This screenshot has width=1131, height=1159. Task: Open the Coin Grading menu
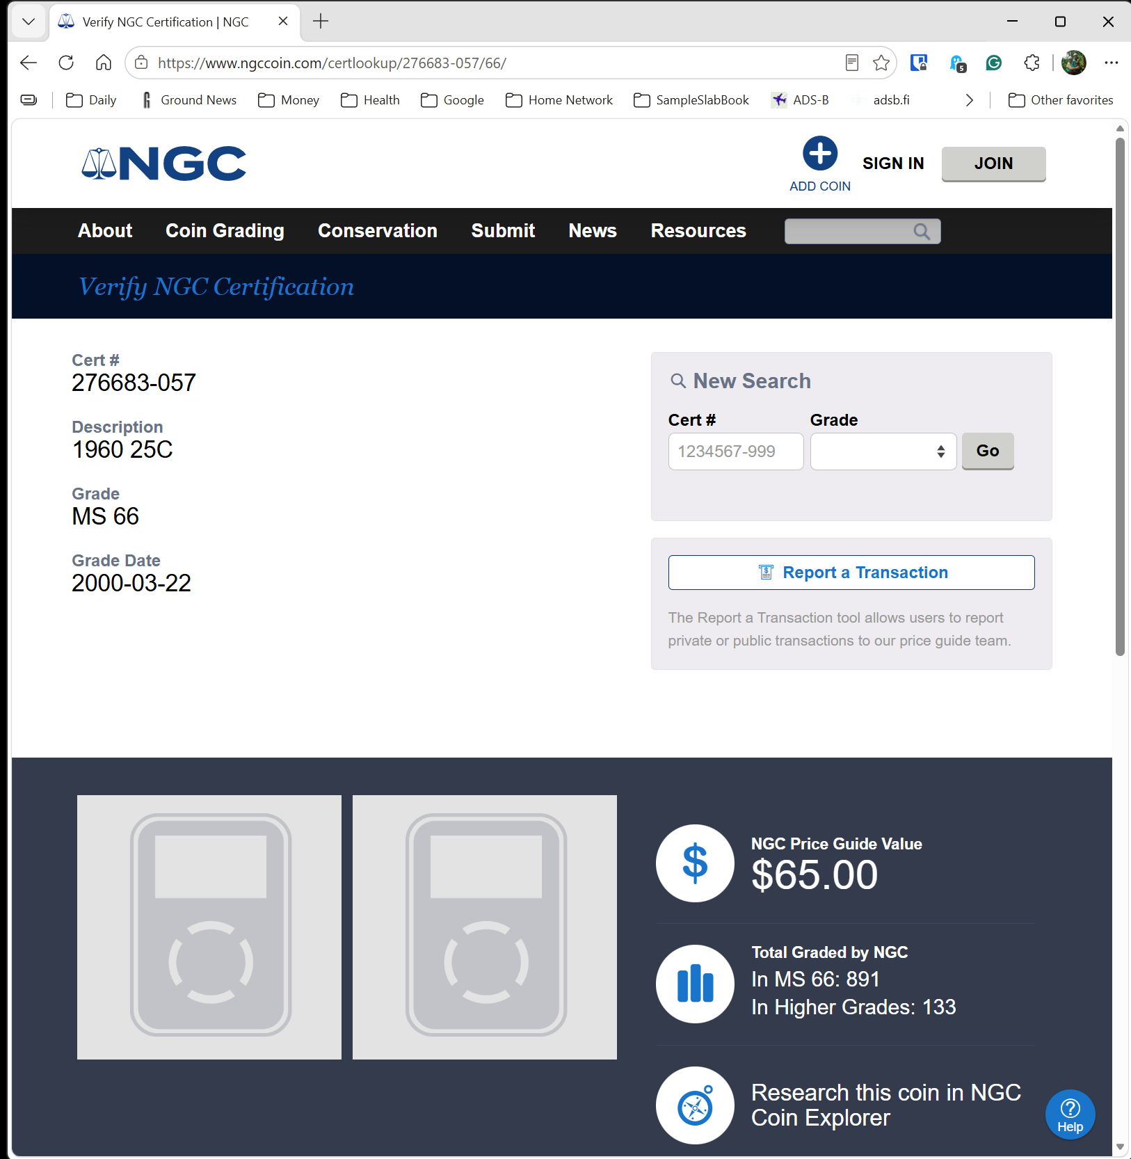pos(225,231)
